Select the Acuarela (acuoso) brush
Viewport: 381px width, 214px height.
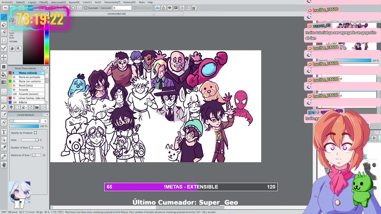[26, 94]
